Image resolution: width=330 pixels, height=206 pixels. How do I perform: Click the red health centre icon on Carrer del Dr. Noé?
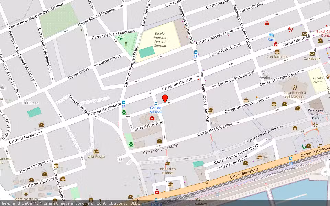point(152,118)
